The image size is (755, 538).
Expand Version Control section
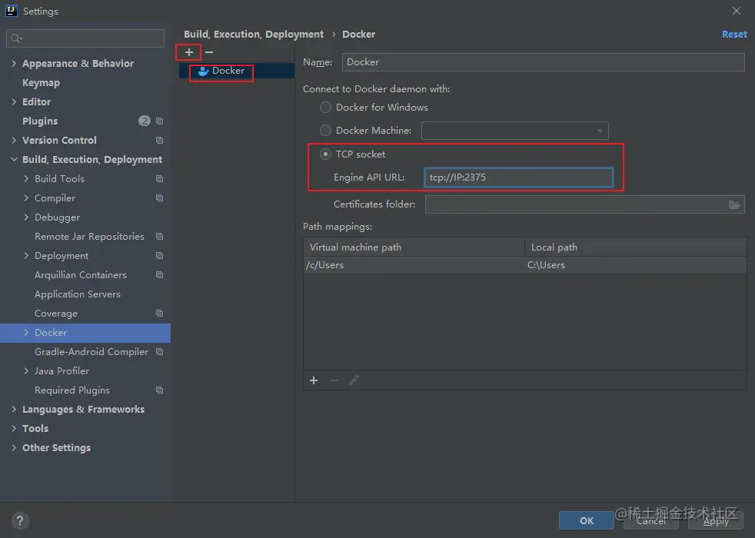(x=14, y=141)
